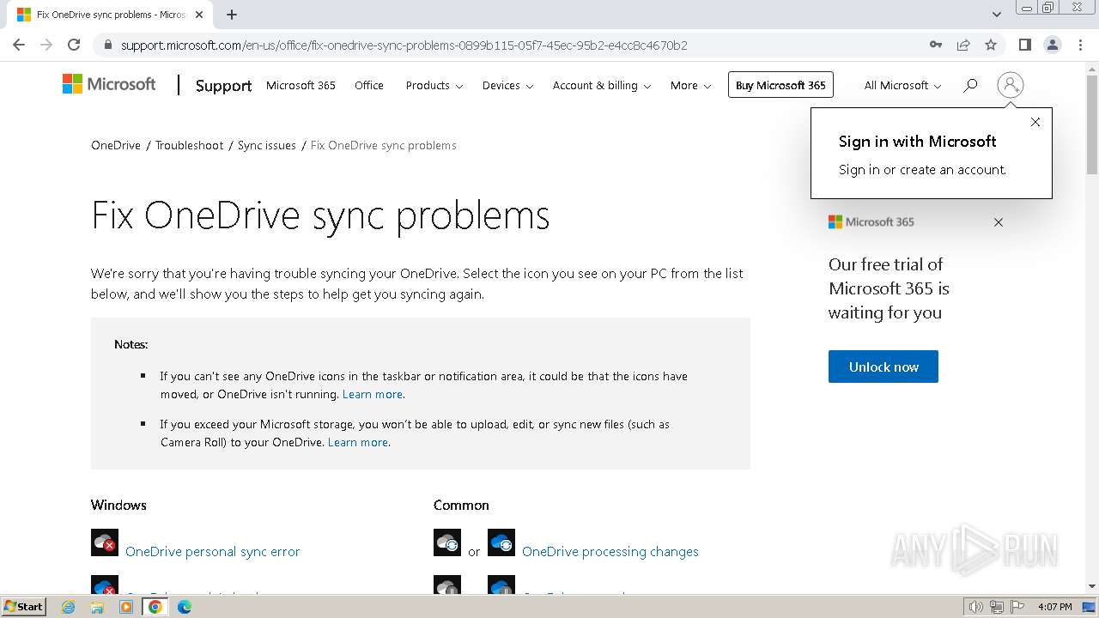Viewport: 1099px width, 618px height.
Task: Open Internet Explorer from the taskbar
Action: [69, 607]
